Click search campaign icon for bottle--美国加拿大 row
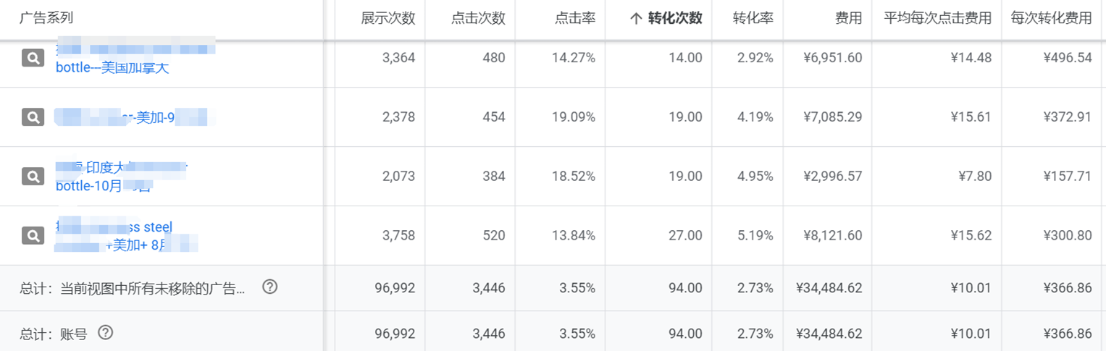 [33, 58]
